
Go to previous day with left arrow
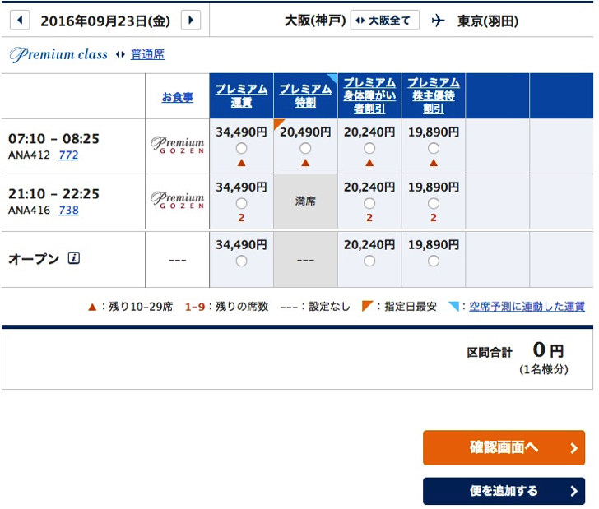[20, 20]
